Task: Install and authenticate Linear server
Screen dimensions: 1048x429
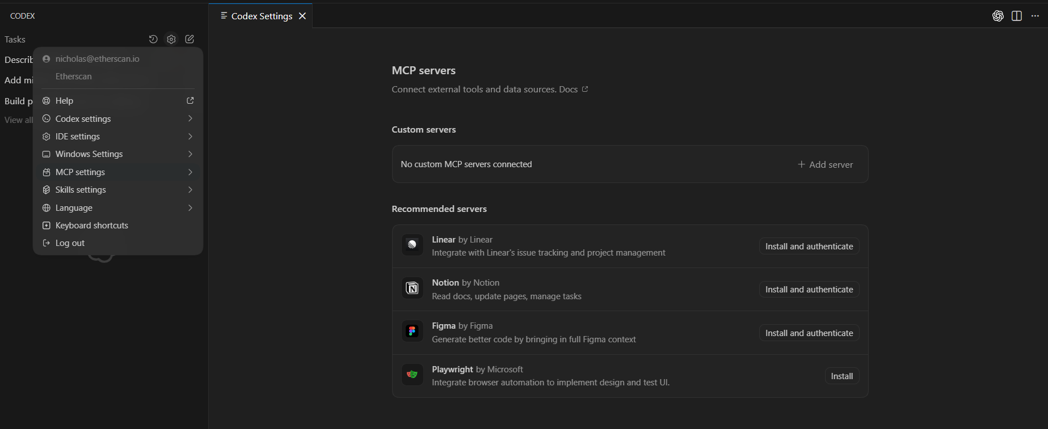Action: tap(809, 247)
